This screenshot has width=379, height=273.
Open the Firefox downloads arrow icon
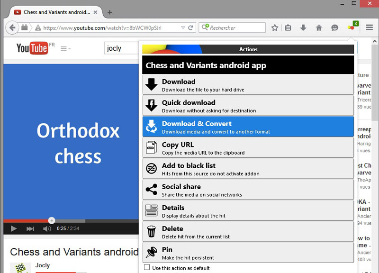(x=303, y=27)
